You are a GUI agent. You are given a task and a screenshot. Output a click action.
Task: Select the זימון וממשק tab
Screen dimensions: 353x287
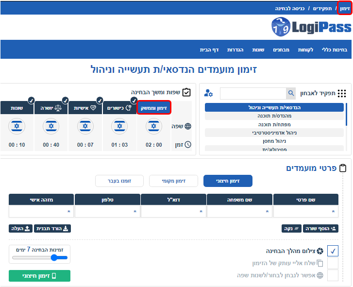154,108
